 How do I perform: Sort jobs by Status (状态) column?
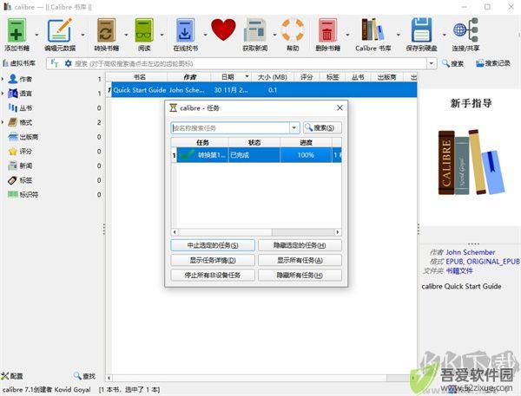[254, 143]
